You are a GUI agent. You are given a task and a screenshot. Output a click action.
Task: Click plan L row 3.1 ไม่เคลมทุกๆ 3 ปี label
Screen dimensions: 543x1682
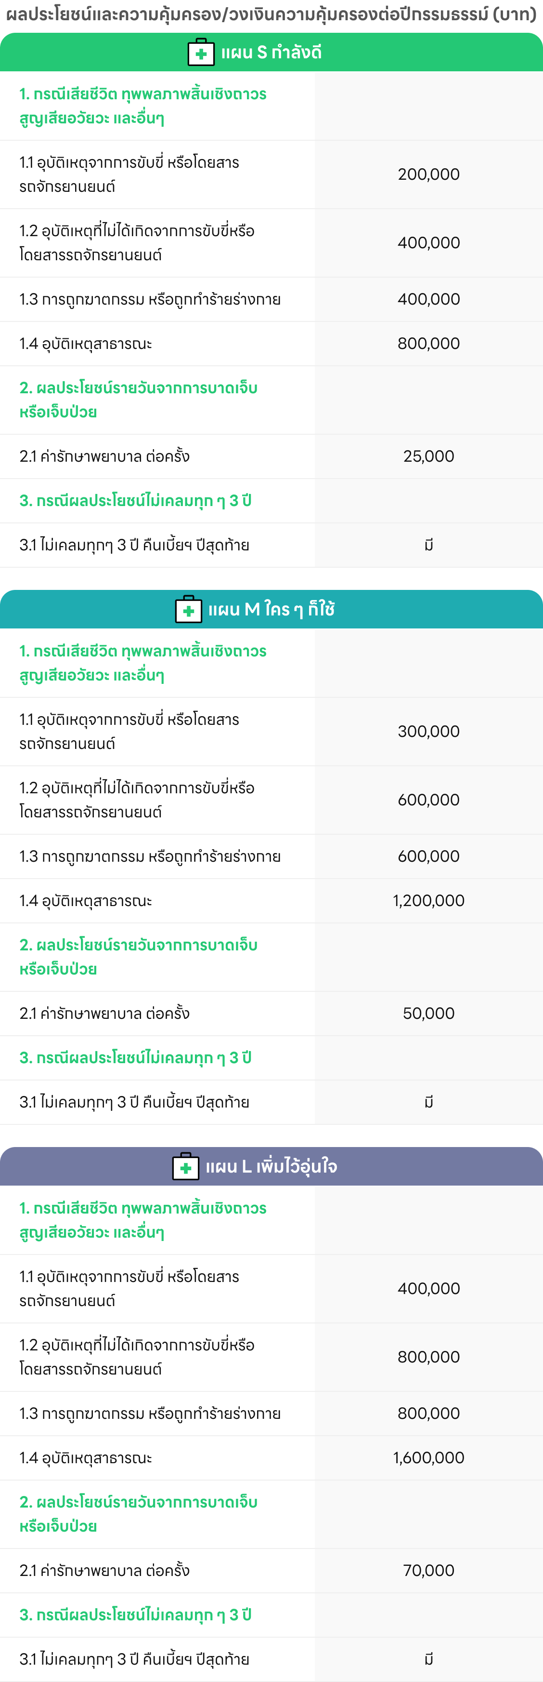pyautogui.click(x=134, y=1659)
